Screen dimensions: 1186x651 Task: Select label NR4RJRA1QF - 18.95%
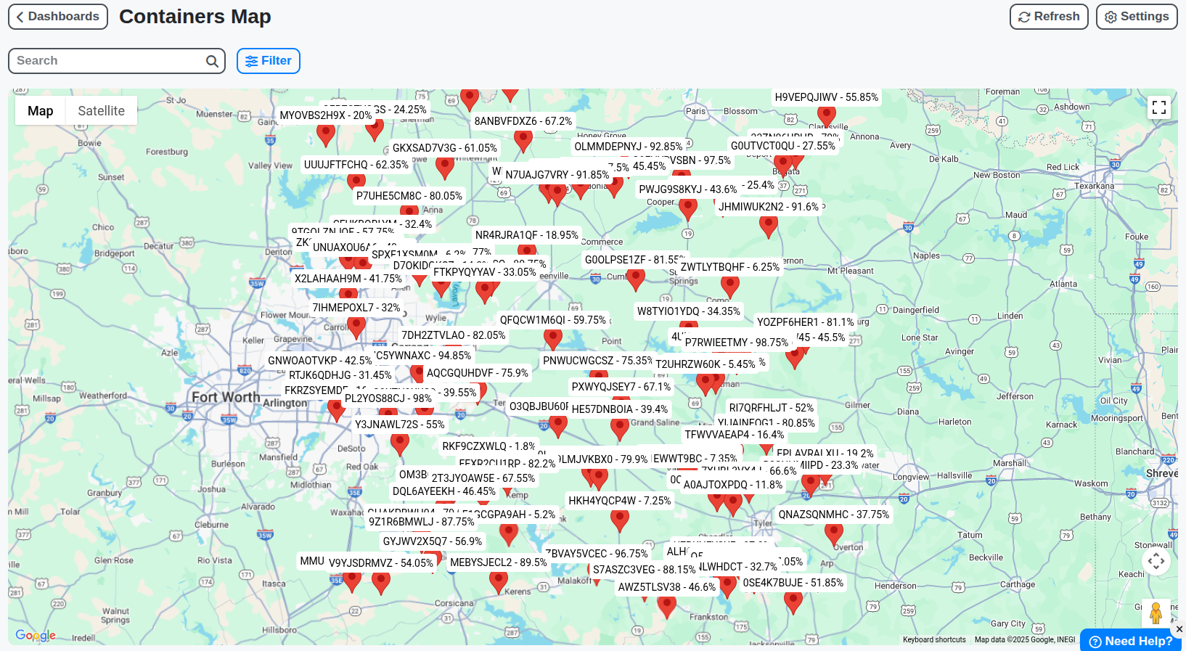(527, 235)
